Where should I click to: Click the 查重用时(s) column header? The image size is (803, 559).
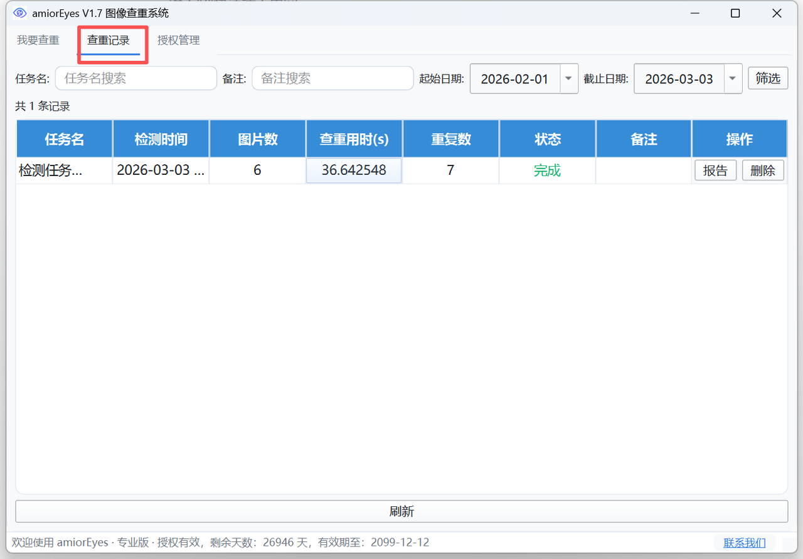(x=354, y=138)
